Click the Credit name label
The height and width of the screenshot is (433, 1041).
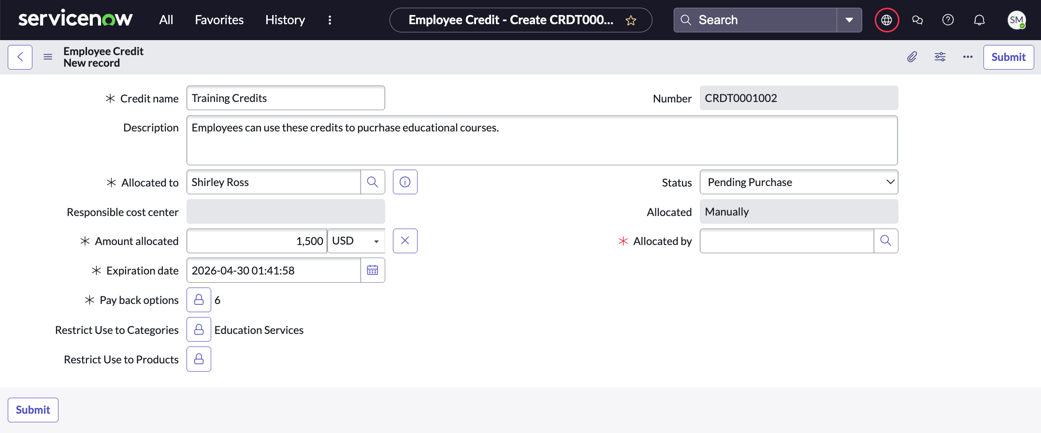pos(149,99)
